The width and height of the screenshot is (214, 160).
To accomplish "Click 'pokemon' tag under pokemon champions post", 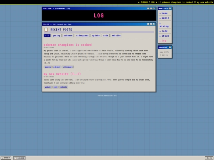I will tap(57, 67).
